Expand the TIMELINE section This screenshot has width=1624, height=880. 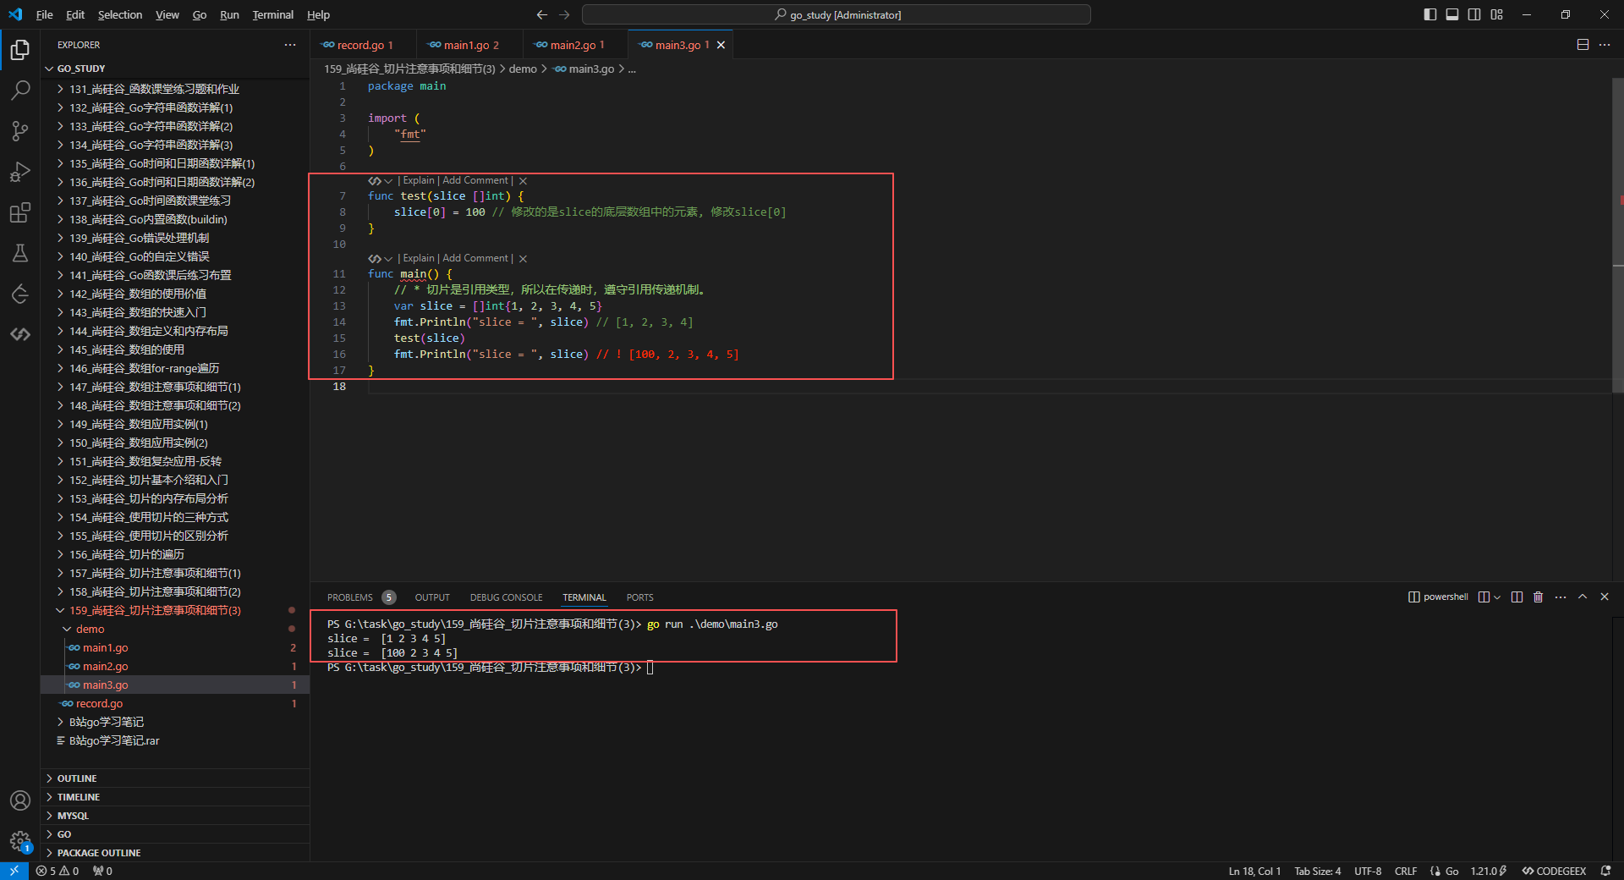79,797
